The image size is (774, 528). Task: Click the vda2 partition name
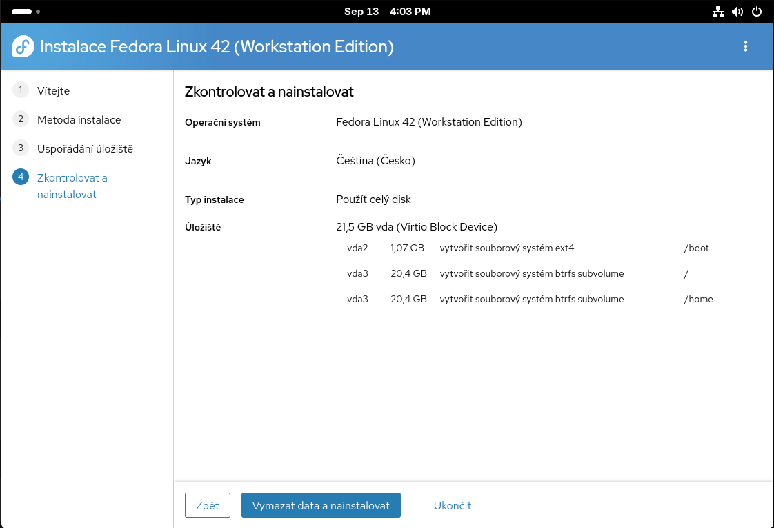[357, 248]
